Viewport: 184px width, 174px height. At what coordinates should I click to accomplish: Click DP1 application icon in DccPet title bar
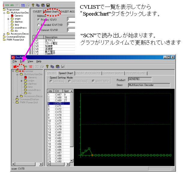tap(13, 57)
